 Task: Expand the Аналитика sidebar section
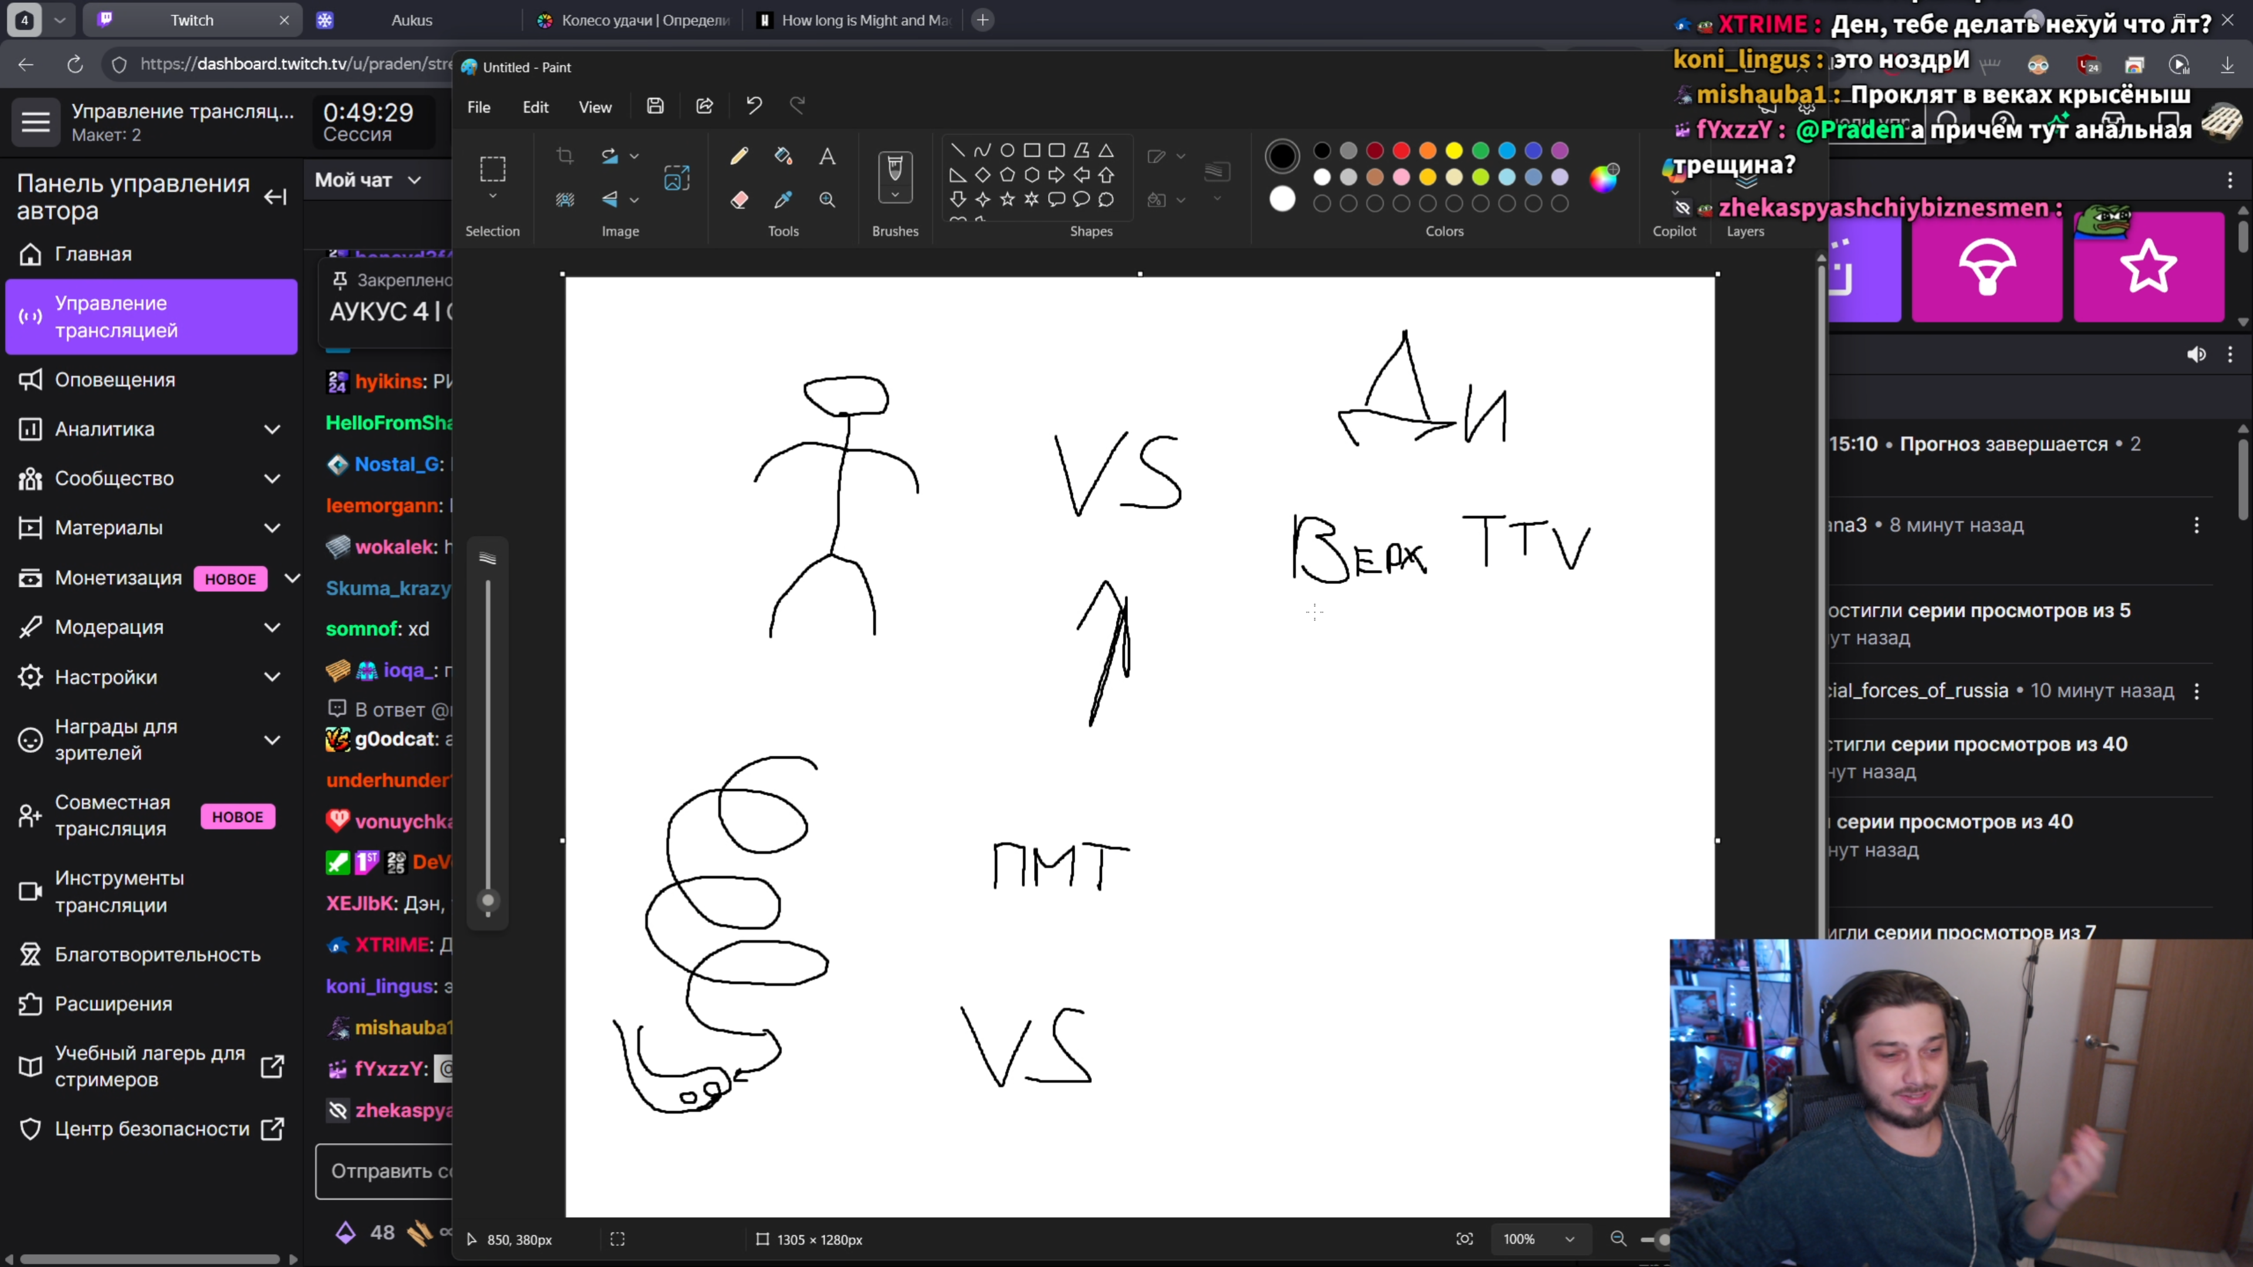click(272, 430)
